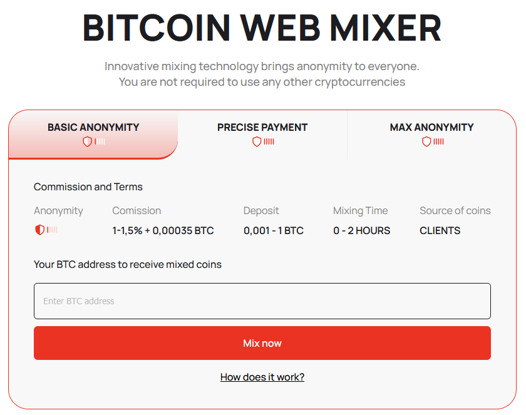Click the 0,001 - 1 BTC deposit value
The height and width of the screenshot is (415, 526).
point(274,230)
